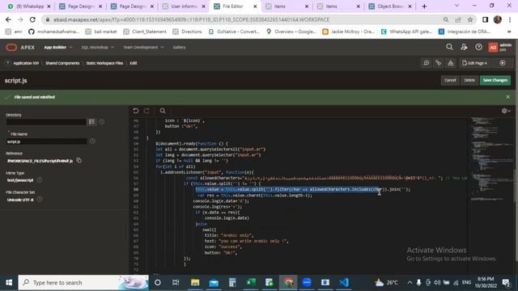518x291 pixels.
Task: Open a new browser tab
Action: point(424,6)
